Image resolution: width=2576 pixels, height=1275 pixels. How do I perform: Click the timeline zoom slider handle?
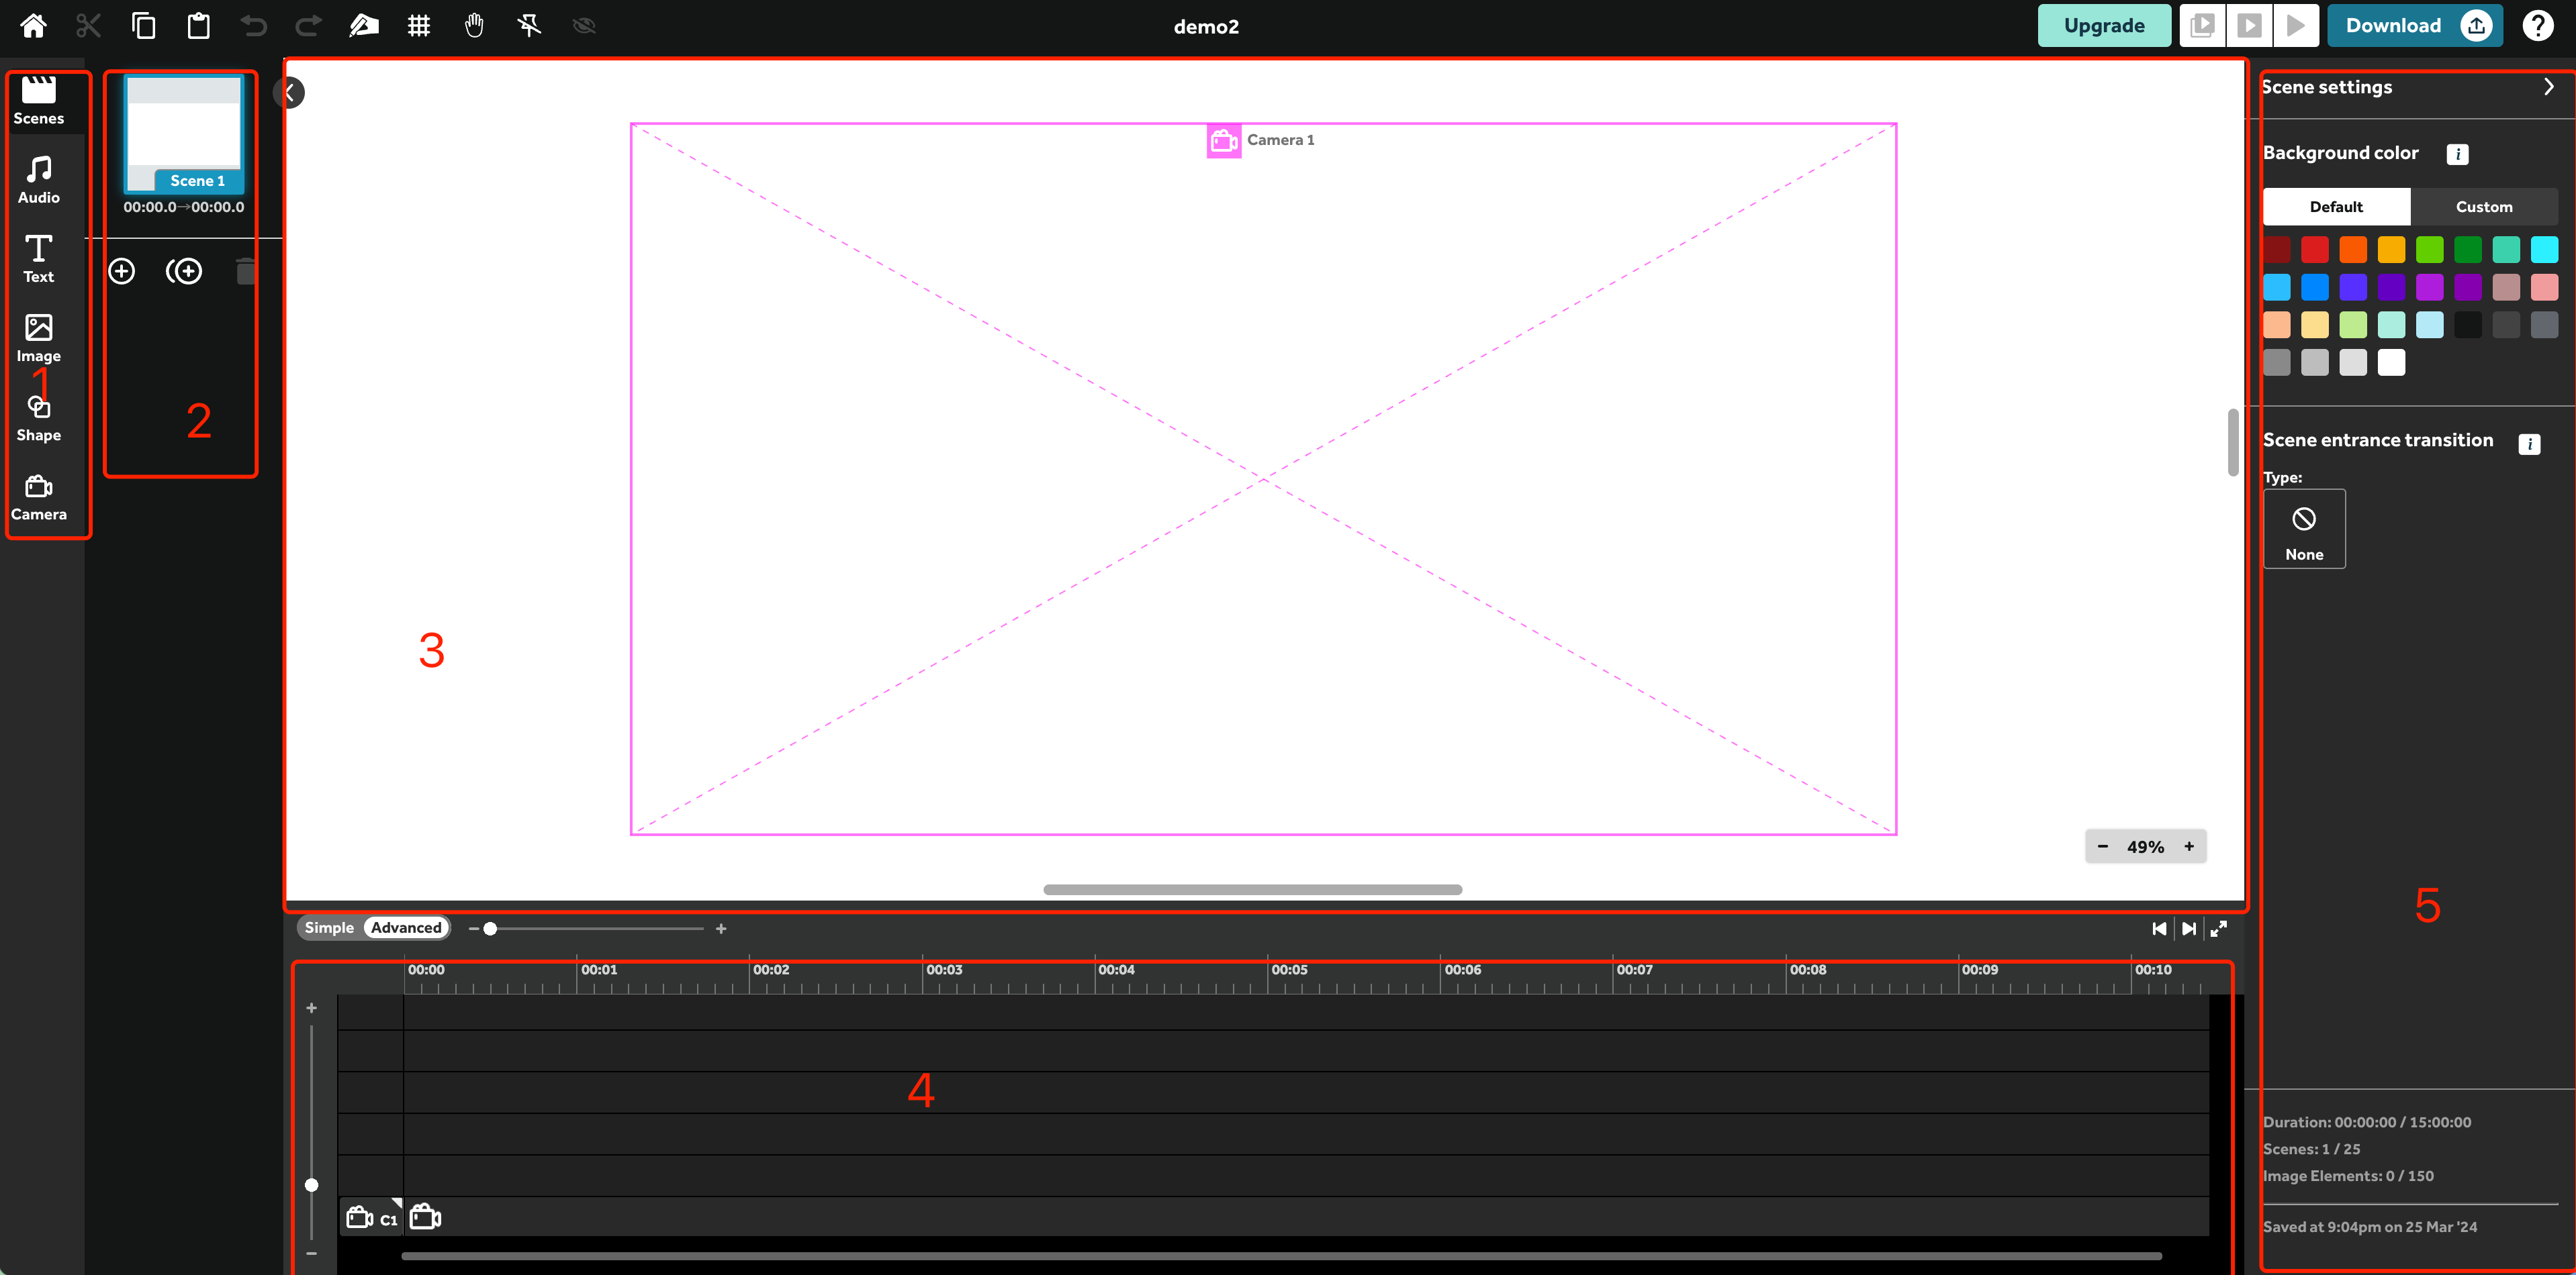[490, 929]
